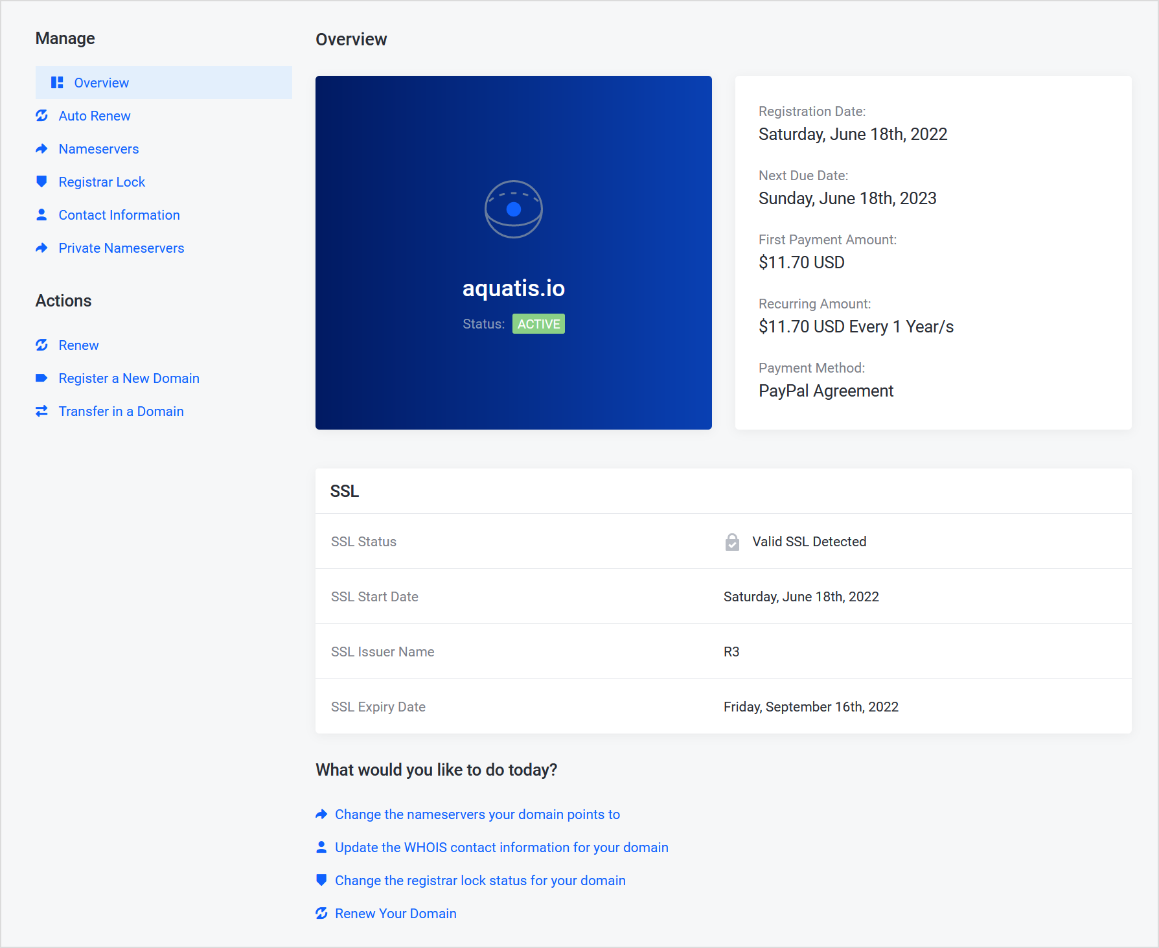This screenshot has height=948, width=1159.
Task: Click the registration date Saturday, June 18th, 2022 in overview card
Action: 853,134
